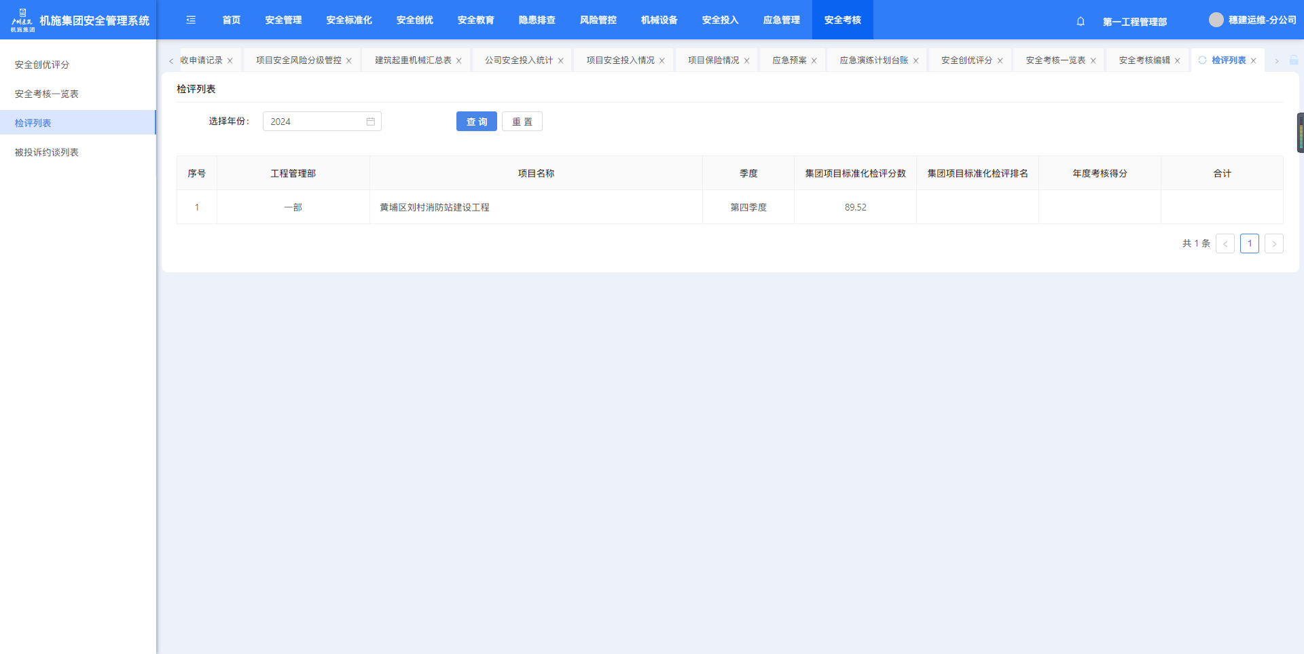This screenshot has width=1304, height=654.
Task: Click the vertical scrollbar handle on right edge
Action: 1300,133
